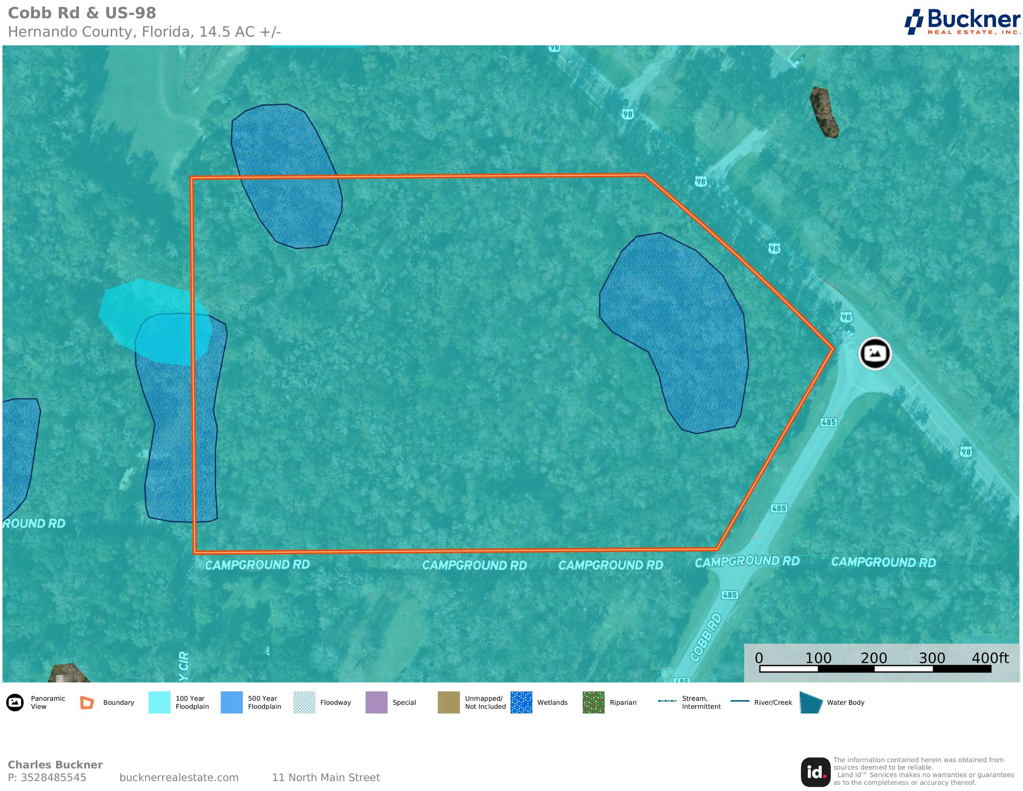Open bucknerrealestate.com website link

coord(179,778)
